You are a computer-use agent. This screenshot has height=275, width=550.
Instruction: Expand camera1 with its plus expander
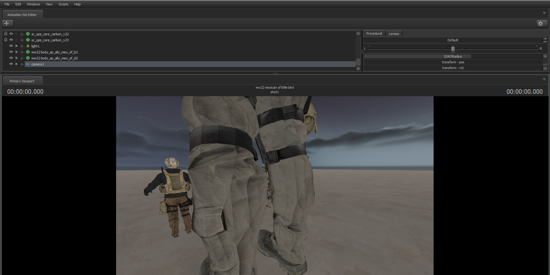pos(22,64)
